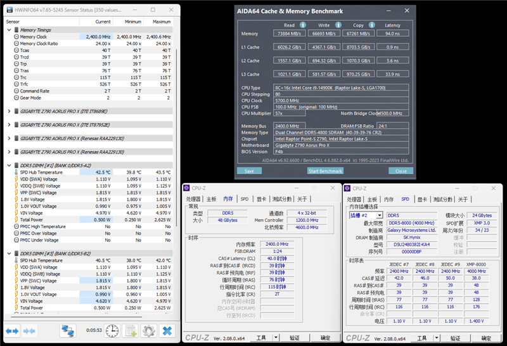Collapse DDR5 DIMM [#1] sensor group
Screen dimensions: 507x346
click(x=9, y=165)
